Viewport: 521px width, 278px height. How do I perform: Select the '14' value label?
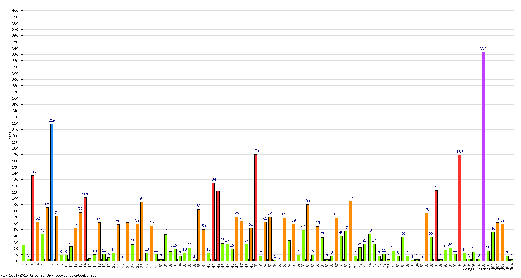(x=474, y=248)
